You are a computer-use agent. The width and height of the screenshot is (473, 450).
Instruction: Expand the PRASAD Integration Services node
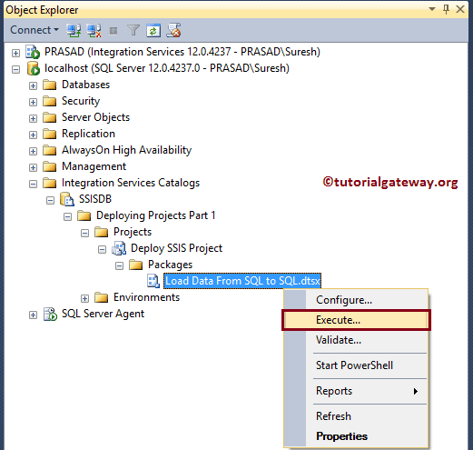tap(15, 53)
